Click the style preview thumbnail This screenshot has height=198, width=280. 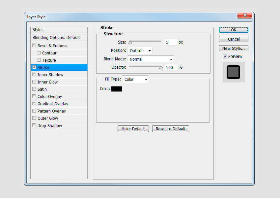point(234,72)
